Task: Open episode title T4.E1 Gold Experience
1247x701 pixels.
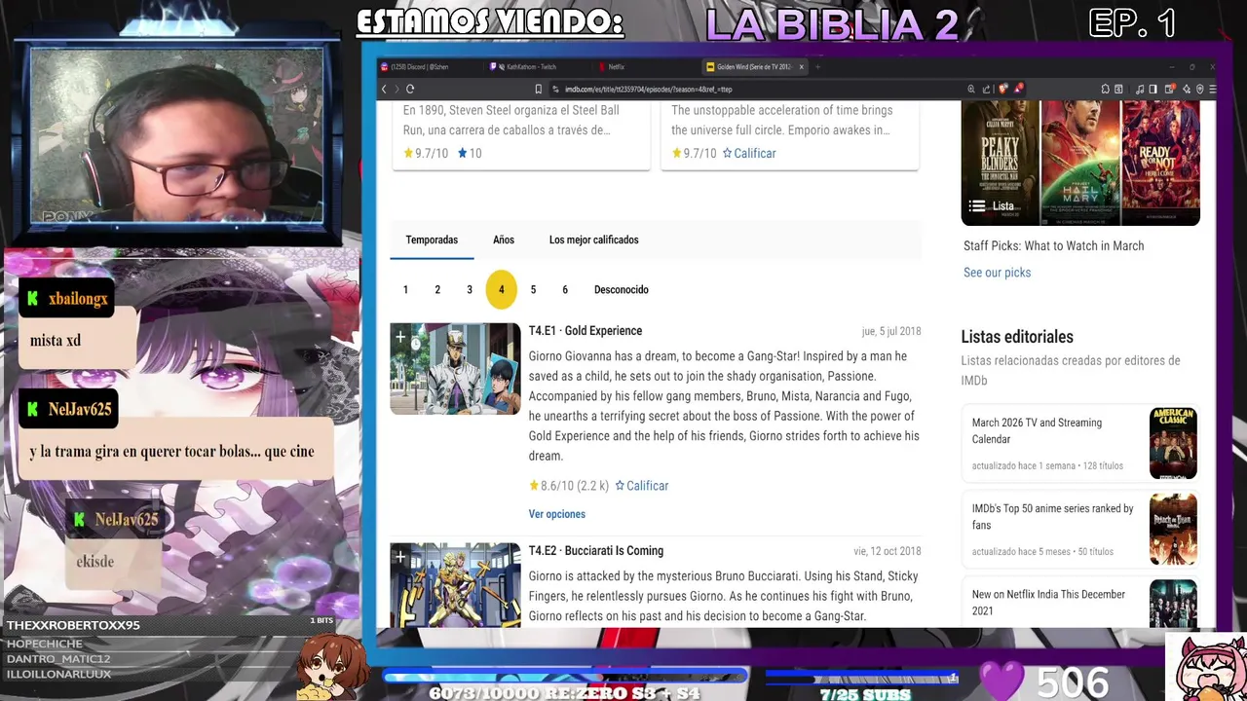Action: click(586, 331)
